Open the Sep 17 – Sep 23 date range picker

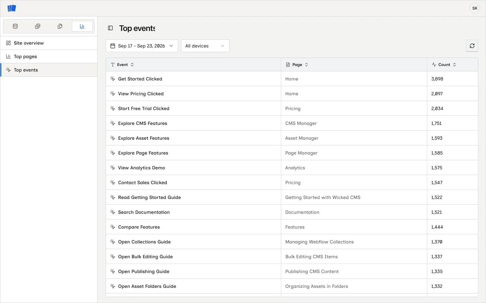[x=142, y=46]
